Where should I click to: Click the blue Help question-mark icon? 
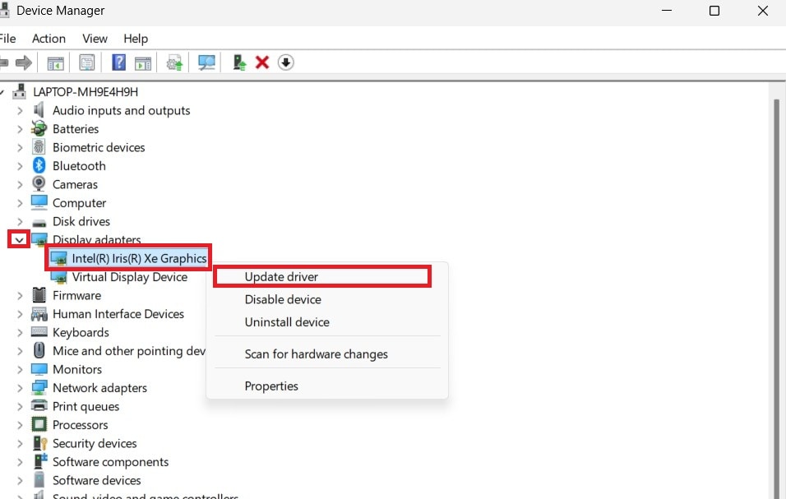pos(118,62)
